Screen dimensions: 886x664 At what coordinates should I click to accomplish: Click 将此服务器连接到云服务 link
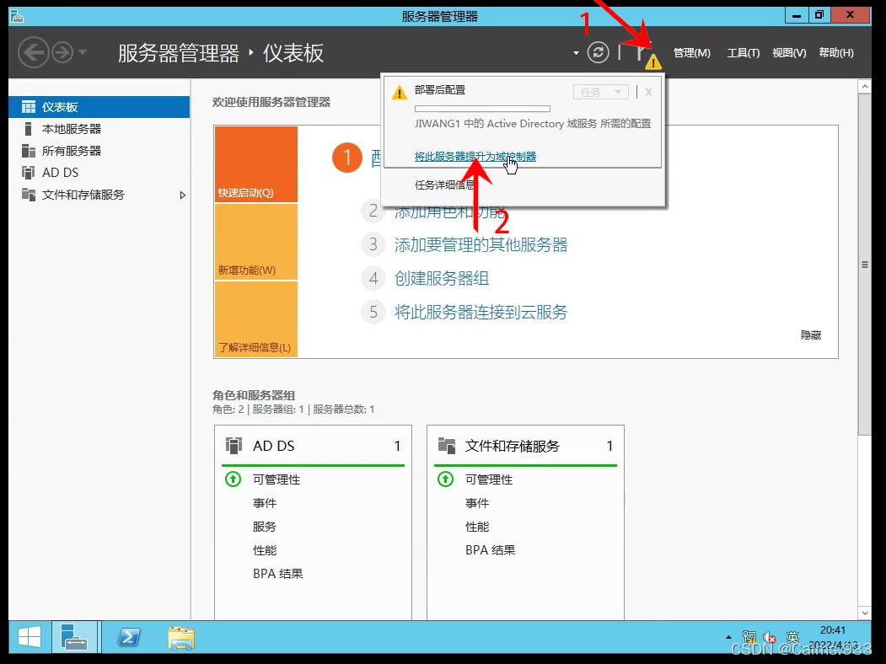click(481, 312)
